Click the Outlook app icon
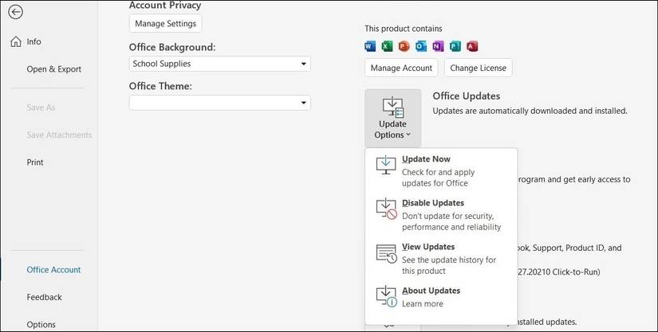This screenshot has height=332, width=658. pos(421,46)
